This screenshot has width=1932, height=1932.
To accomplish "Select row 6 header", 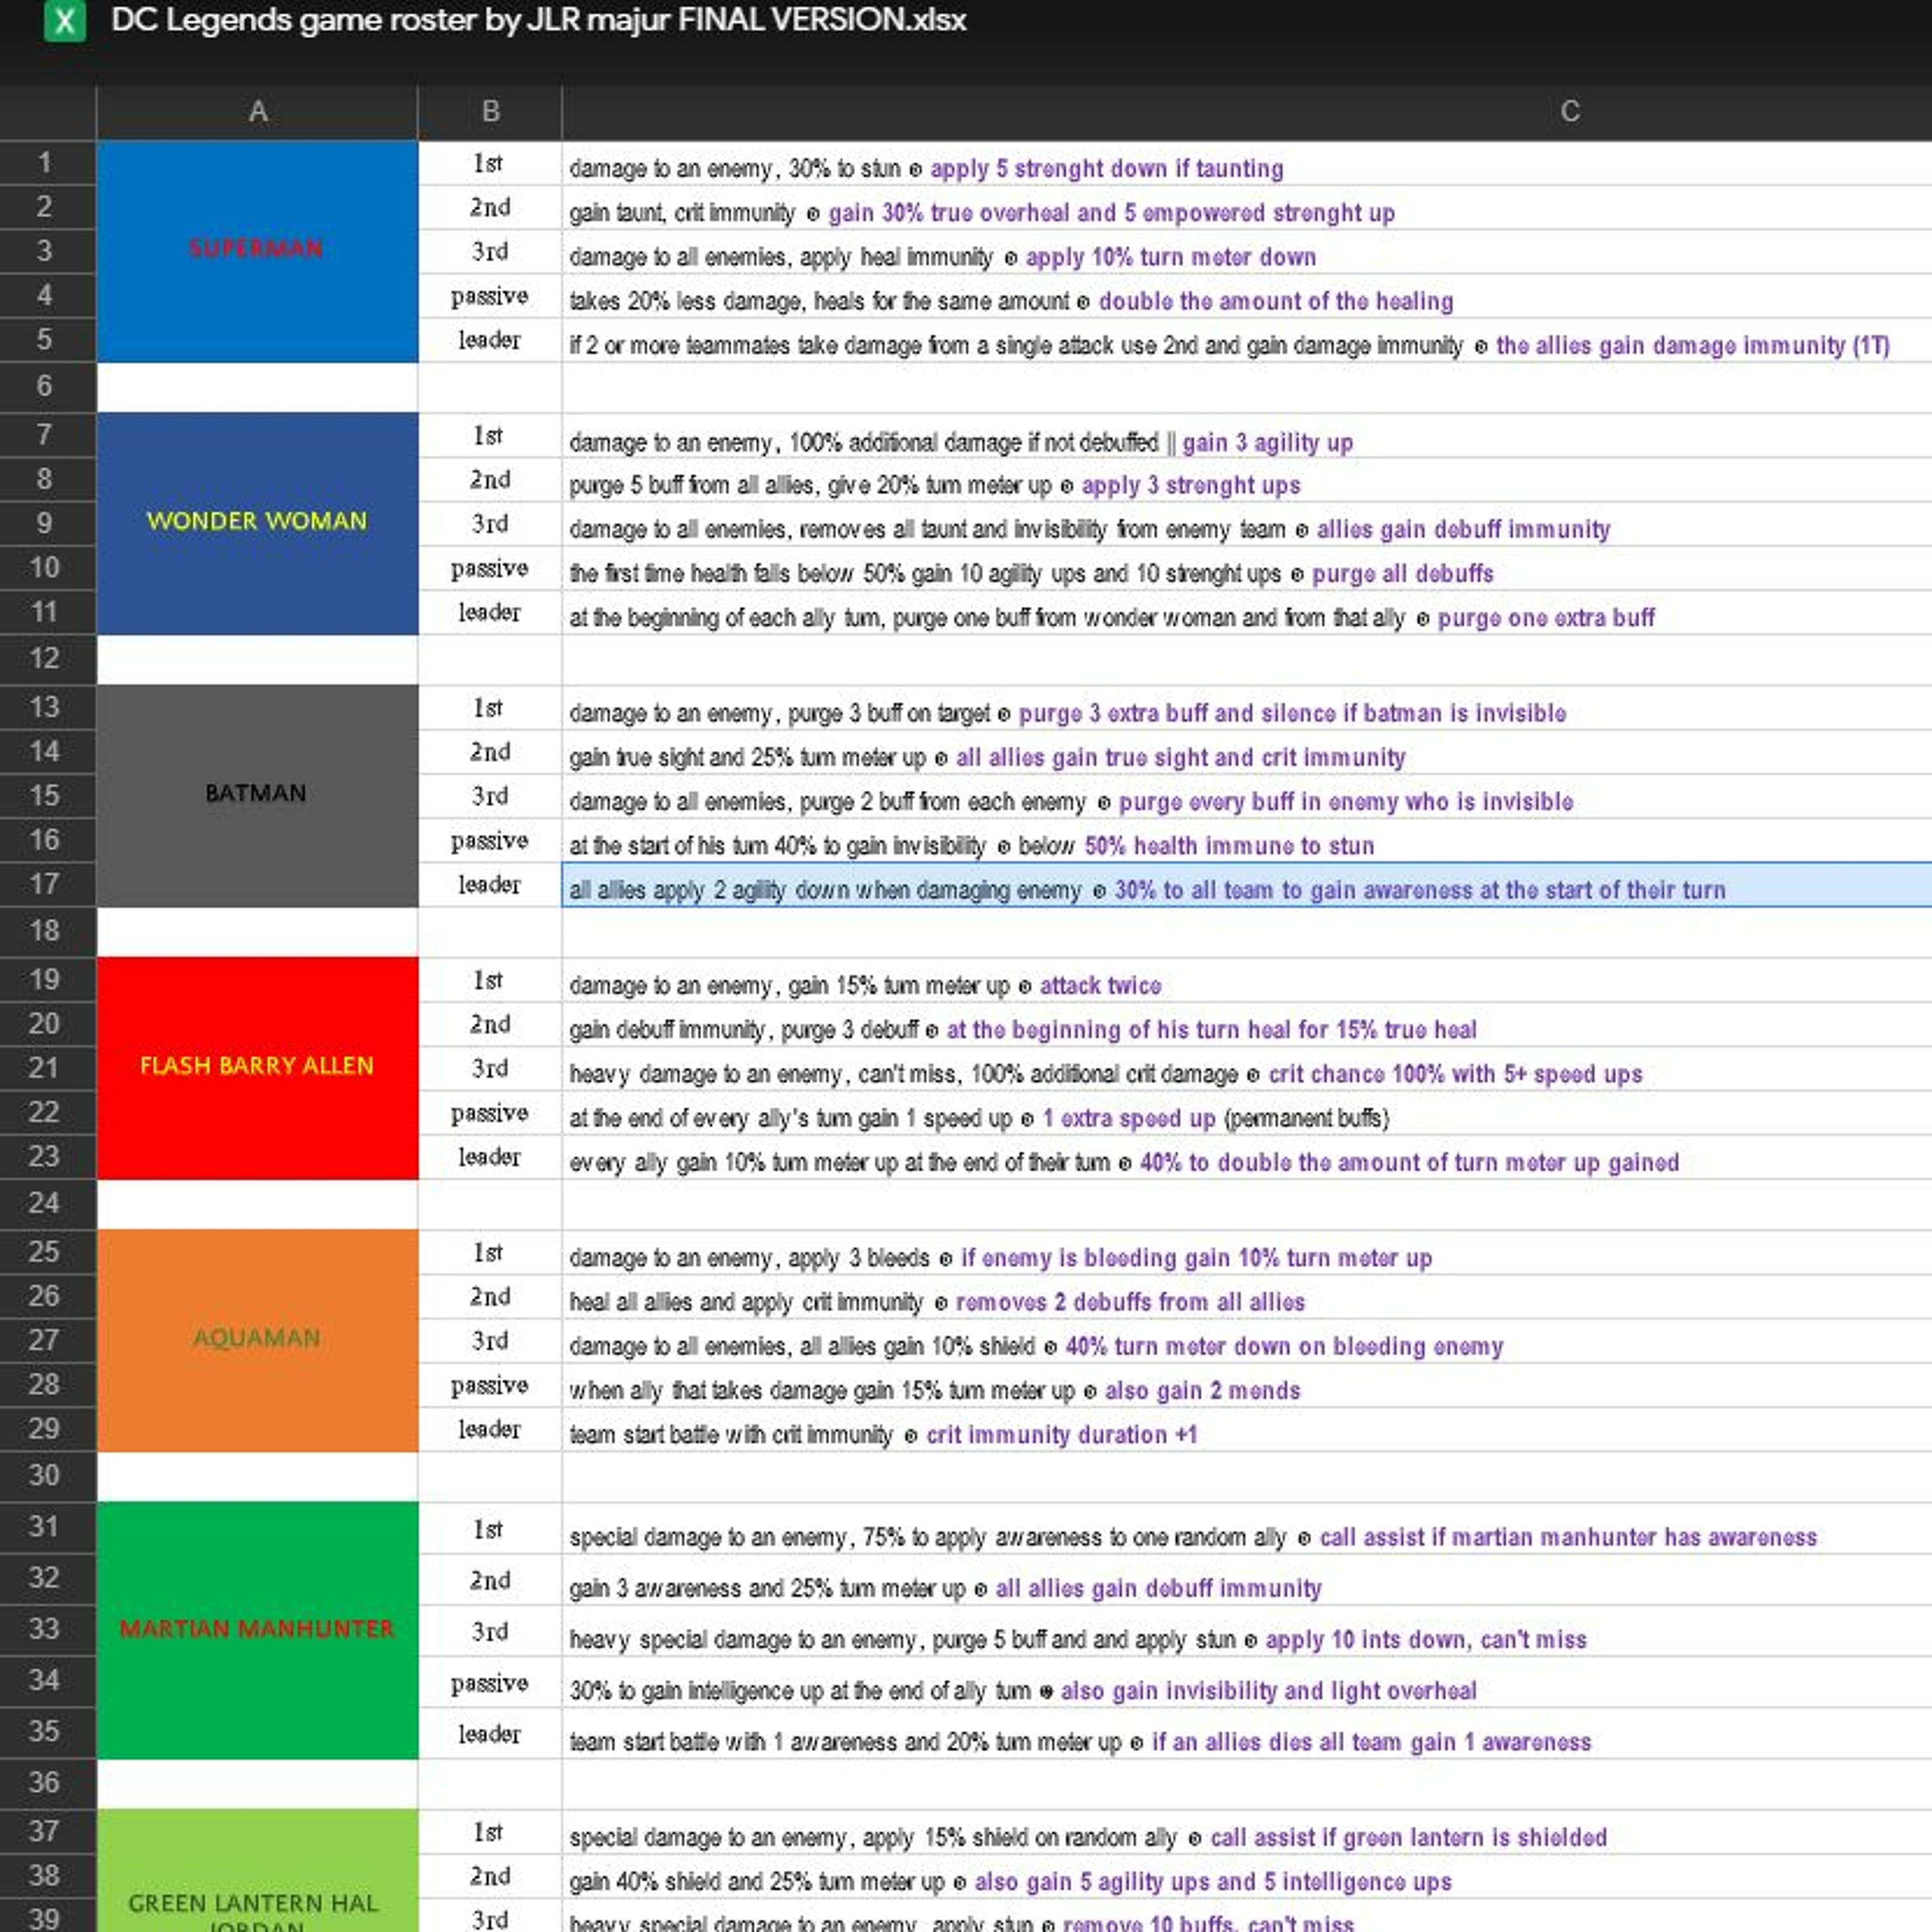I will coord(47,387).
